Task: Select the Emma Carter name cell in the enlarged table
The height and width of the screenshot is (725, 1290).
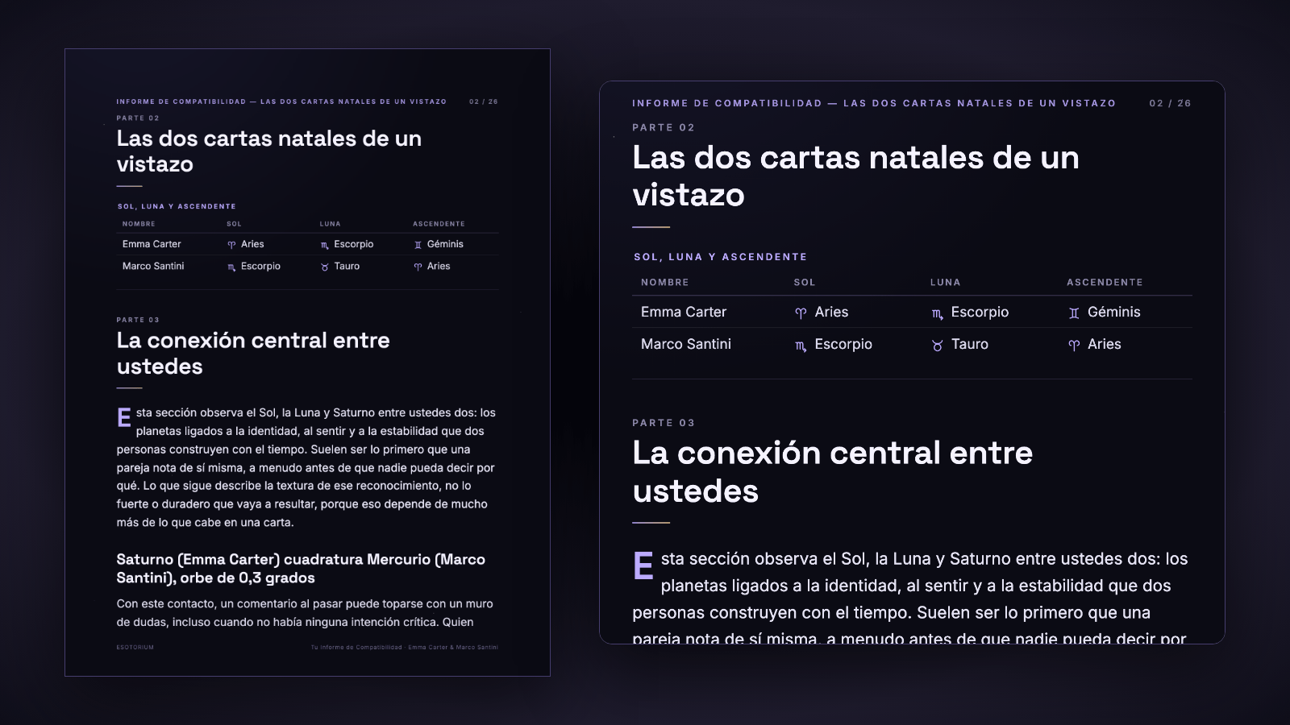Action: pyautogui.click(x=684, y=312)
